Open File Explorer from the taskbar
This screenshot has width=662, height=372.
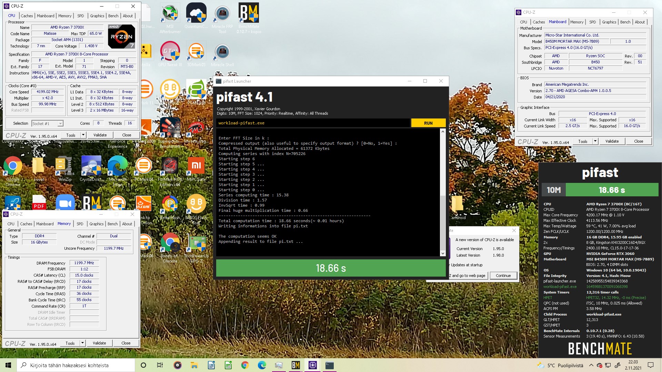[194, 365]
